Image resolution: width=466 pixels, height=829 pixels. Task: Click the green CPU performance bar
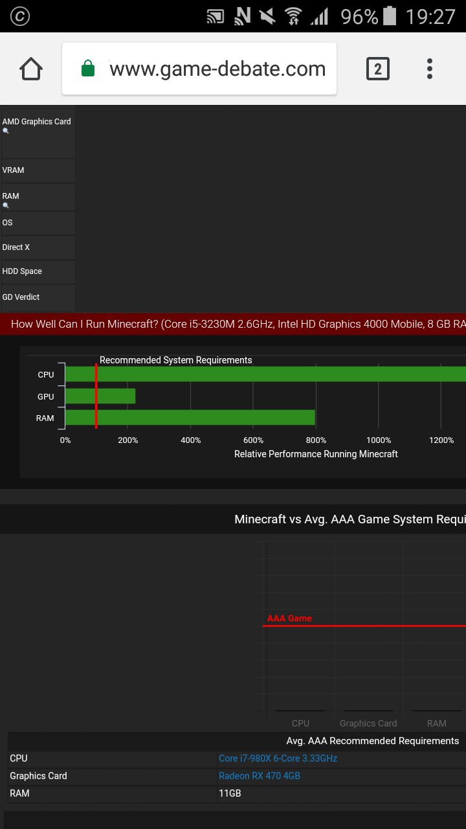[x=265, y=374]
